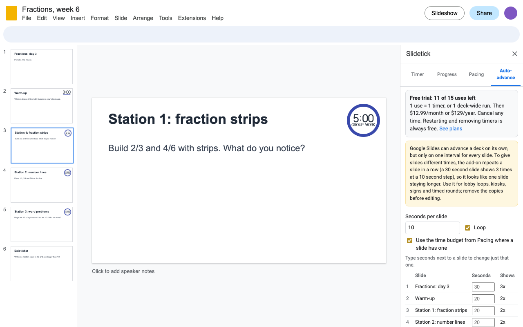Open the Tools menu
Screen dimensions: 523x327
pyautogui.click(x=165, y=18)
